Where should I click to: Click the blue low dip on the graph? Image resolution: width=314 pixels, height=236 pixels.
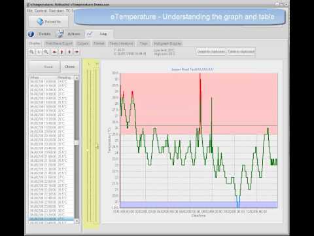(238, 201)
